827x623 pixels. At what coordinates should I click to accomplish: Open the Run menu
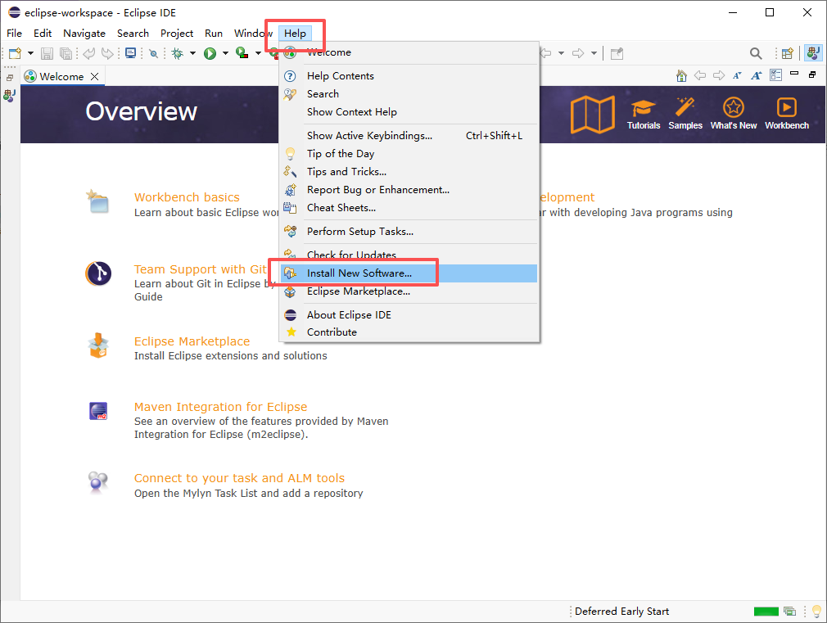click(x=214, y=34)
